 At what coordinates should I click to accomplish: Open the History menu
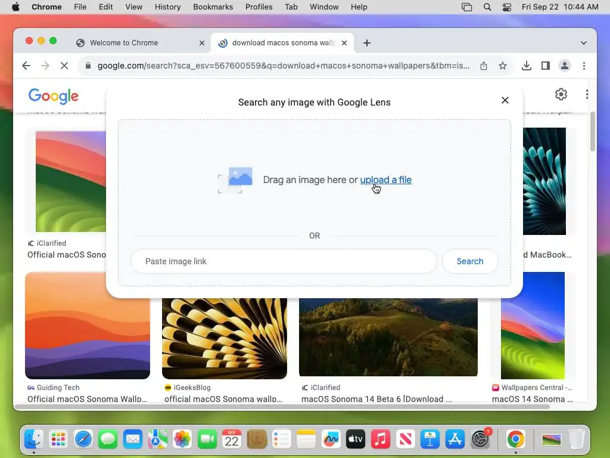(167, 7)
